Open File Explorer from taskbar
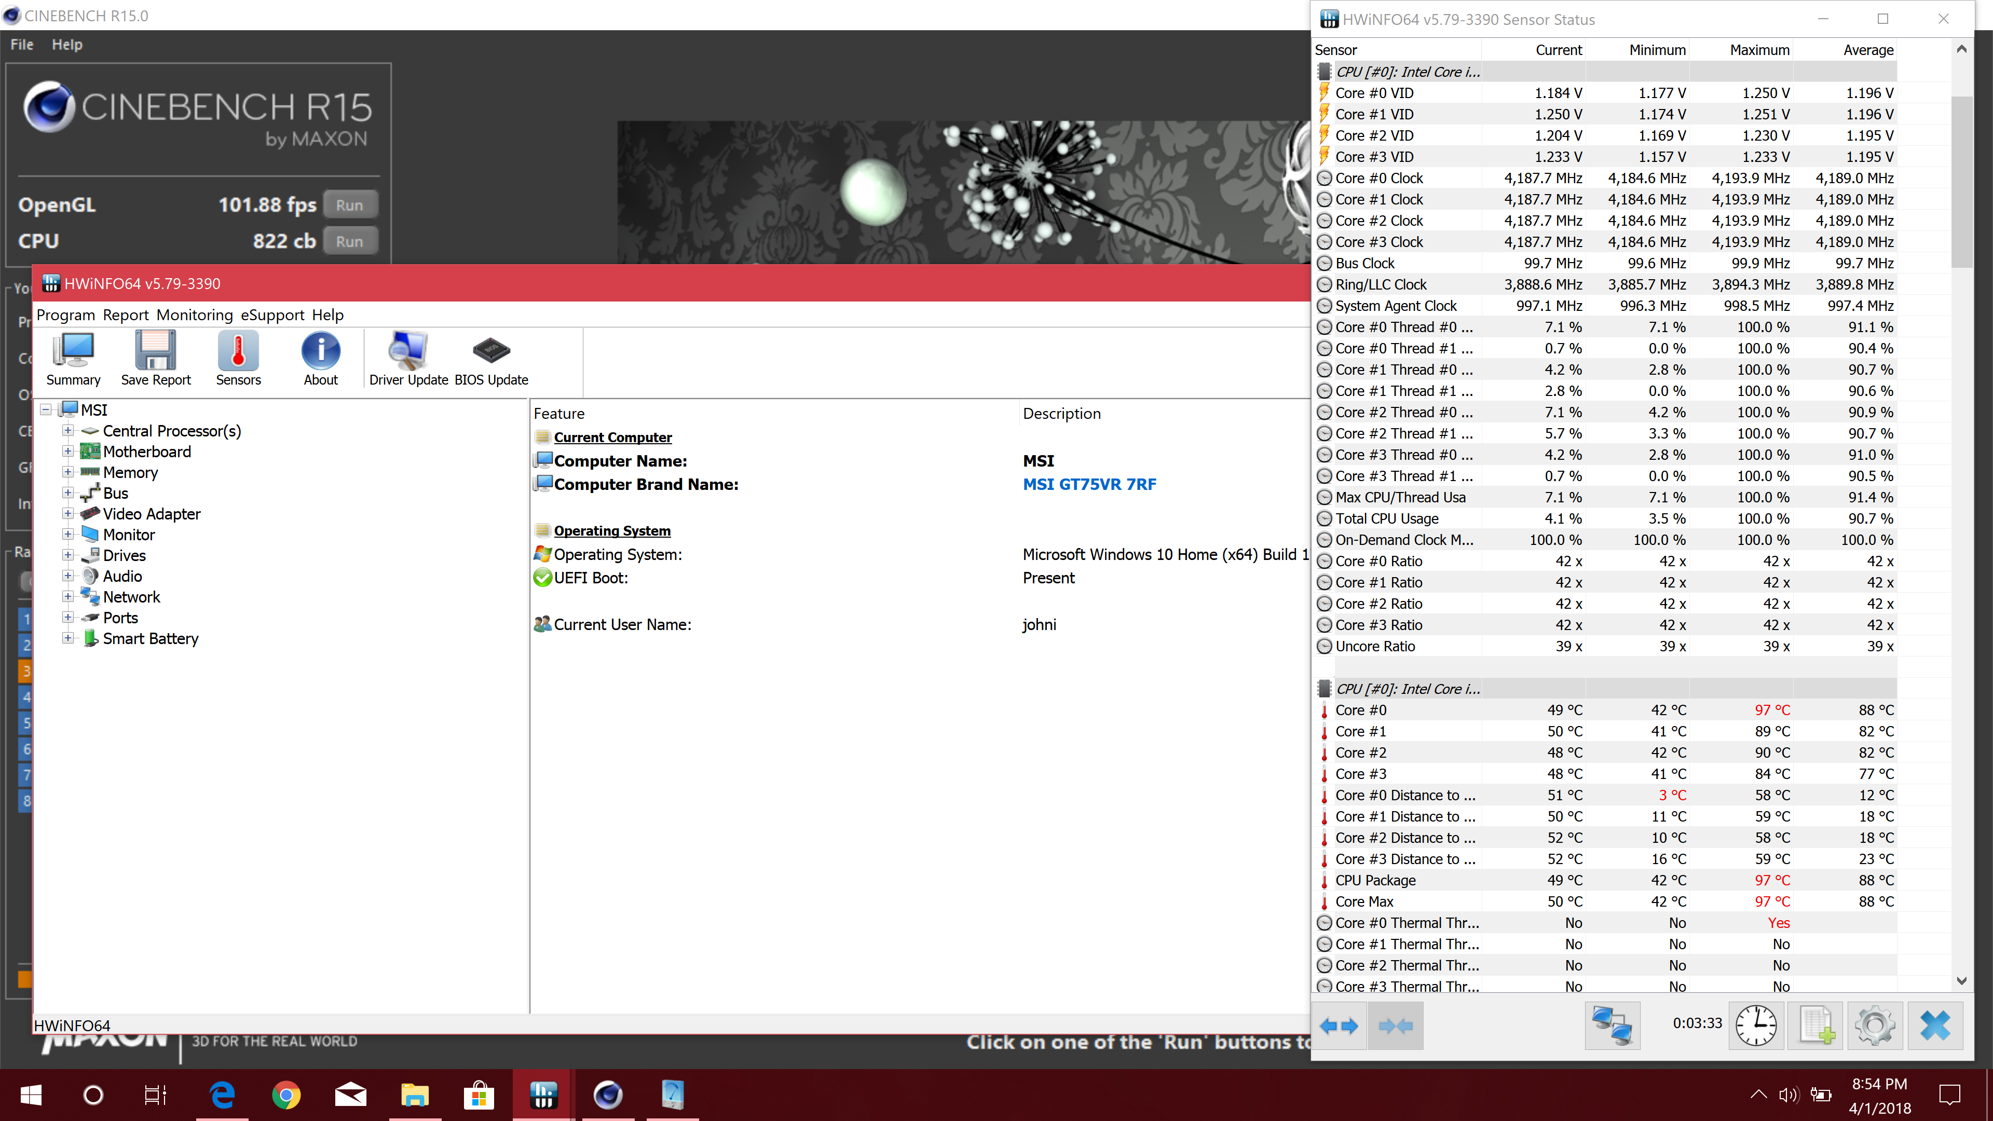 pos(415,1095)
